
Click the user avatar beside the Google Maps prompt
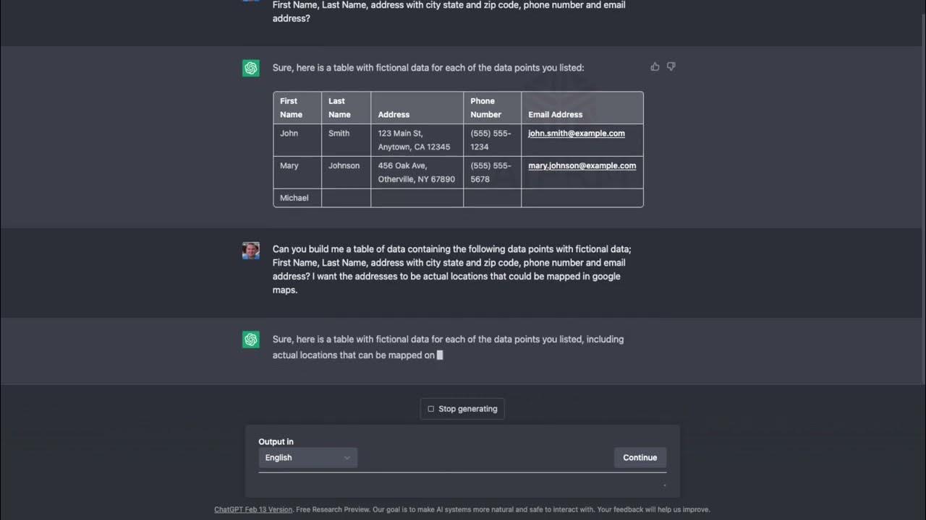click(x=251, y=251)
